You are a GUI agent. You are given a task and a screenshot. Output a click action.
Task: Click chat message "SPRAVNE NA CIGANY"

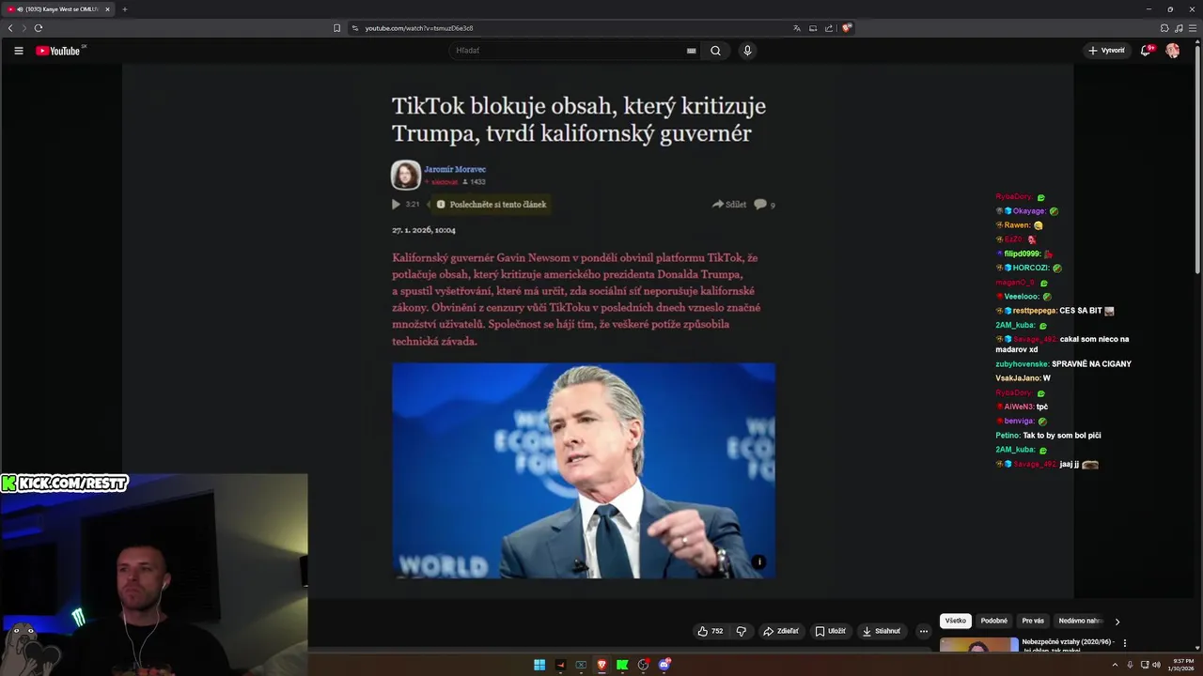click(1091, 364)
